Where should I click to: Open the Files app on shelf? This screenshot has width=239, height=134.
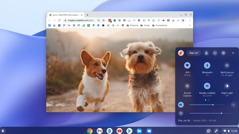139,131
